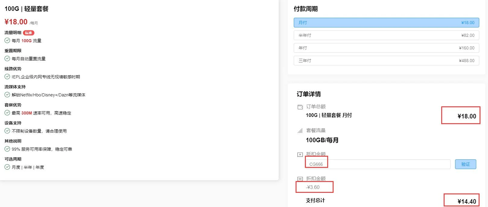This screenshot has width=488, height=207.
Task: Select the 年付 yearly payment option
Action: (x=386, y=48)
